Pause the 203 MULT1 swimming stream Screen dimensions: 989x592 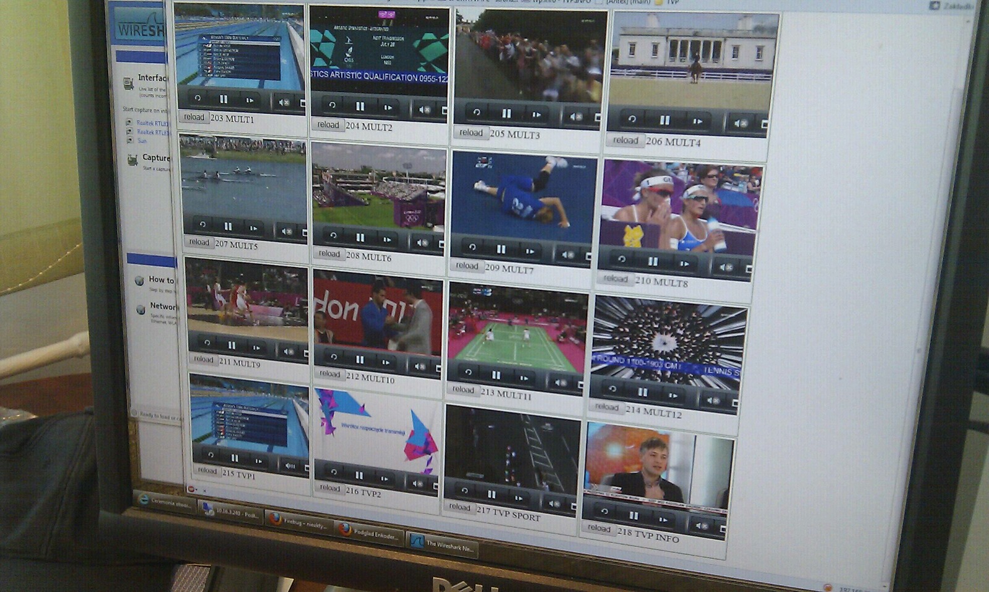(223, 99)
